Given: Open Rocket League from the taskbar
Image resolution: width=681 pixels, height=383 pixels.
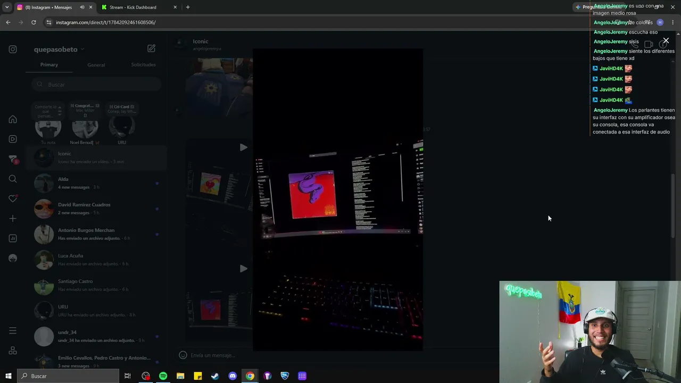Looking at the screenshot, I should [285, 376].
